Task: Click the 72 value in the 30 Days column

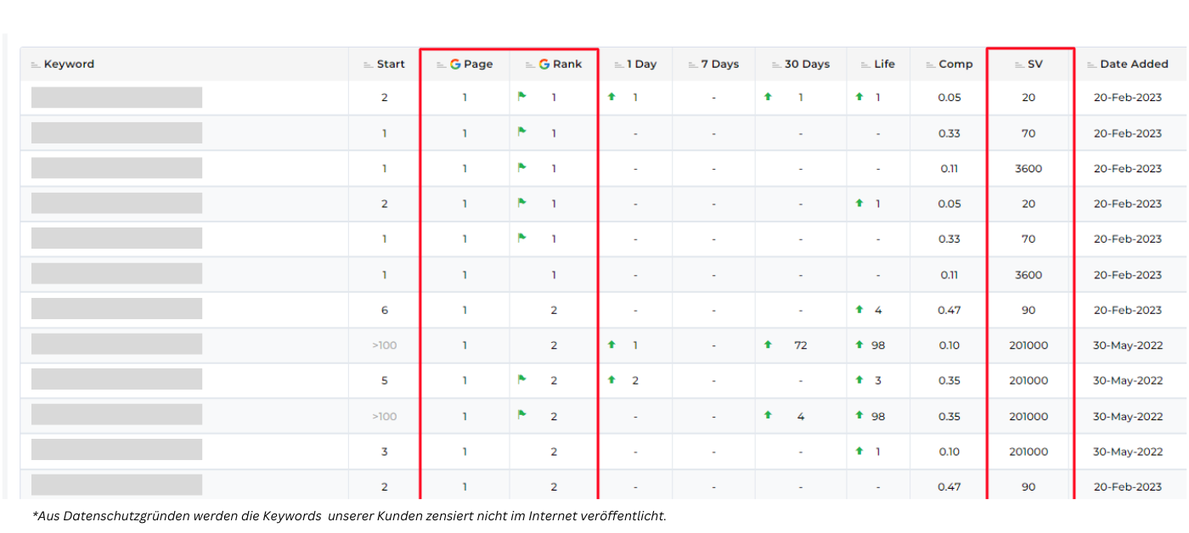Action: (x=801, y=345)
